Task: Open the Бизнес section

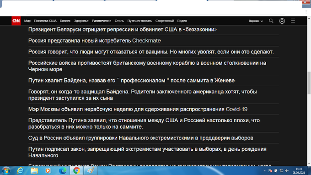Action: coord(65,21)
